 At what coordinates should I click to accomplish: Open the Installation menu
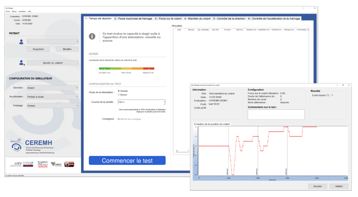point(22,11)
